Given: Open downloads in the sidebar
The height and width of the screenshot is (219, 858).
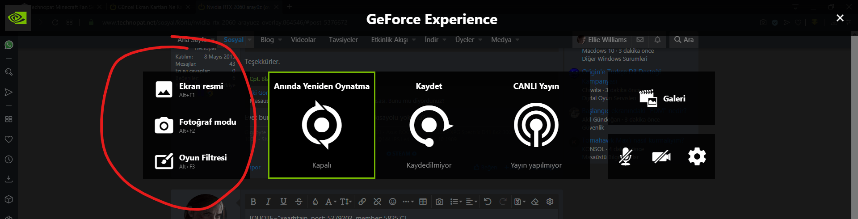Looking at the screenshot, I should tap(8, 179).
